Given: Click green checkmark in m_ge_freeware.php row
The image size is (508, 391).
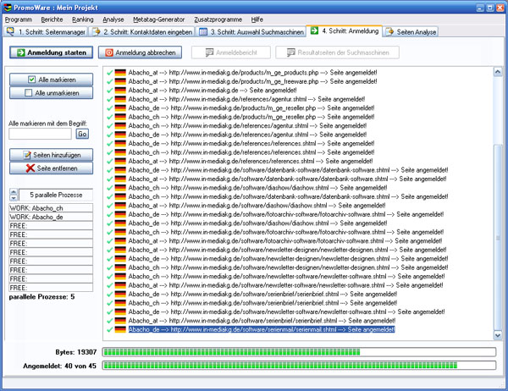Looking at the screenshot, I should click(110, 81).
